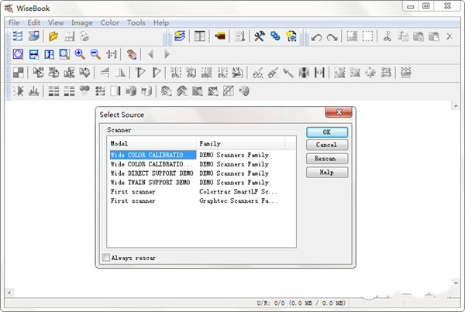This screenshot has width=465, height=312.
Task: Click the zoom out magnifier icon
Action: pyautogui.click(x=95, y=54)
